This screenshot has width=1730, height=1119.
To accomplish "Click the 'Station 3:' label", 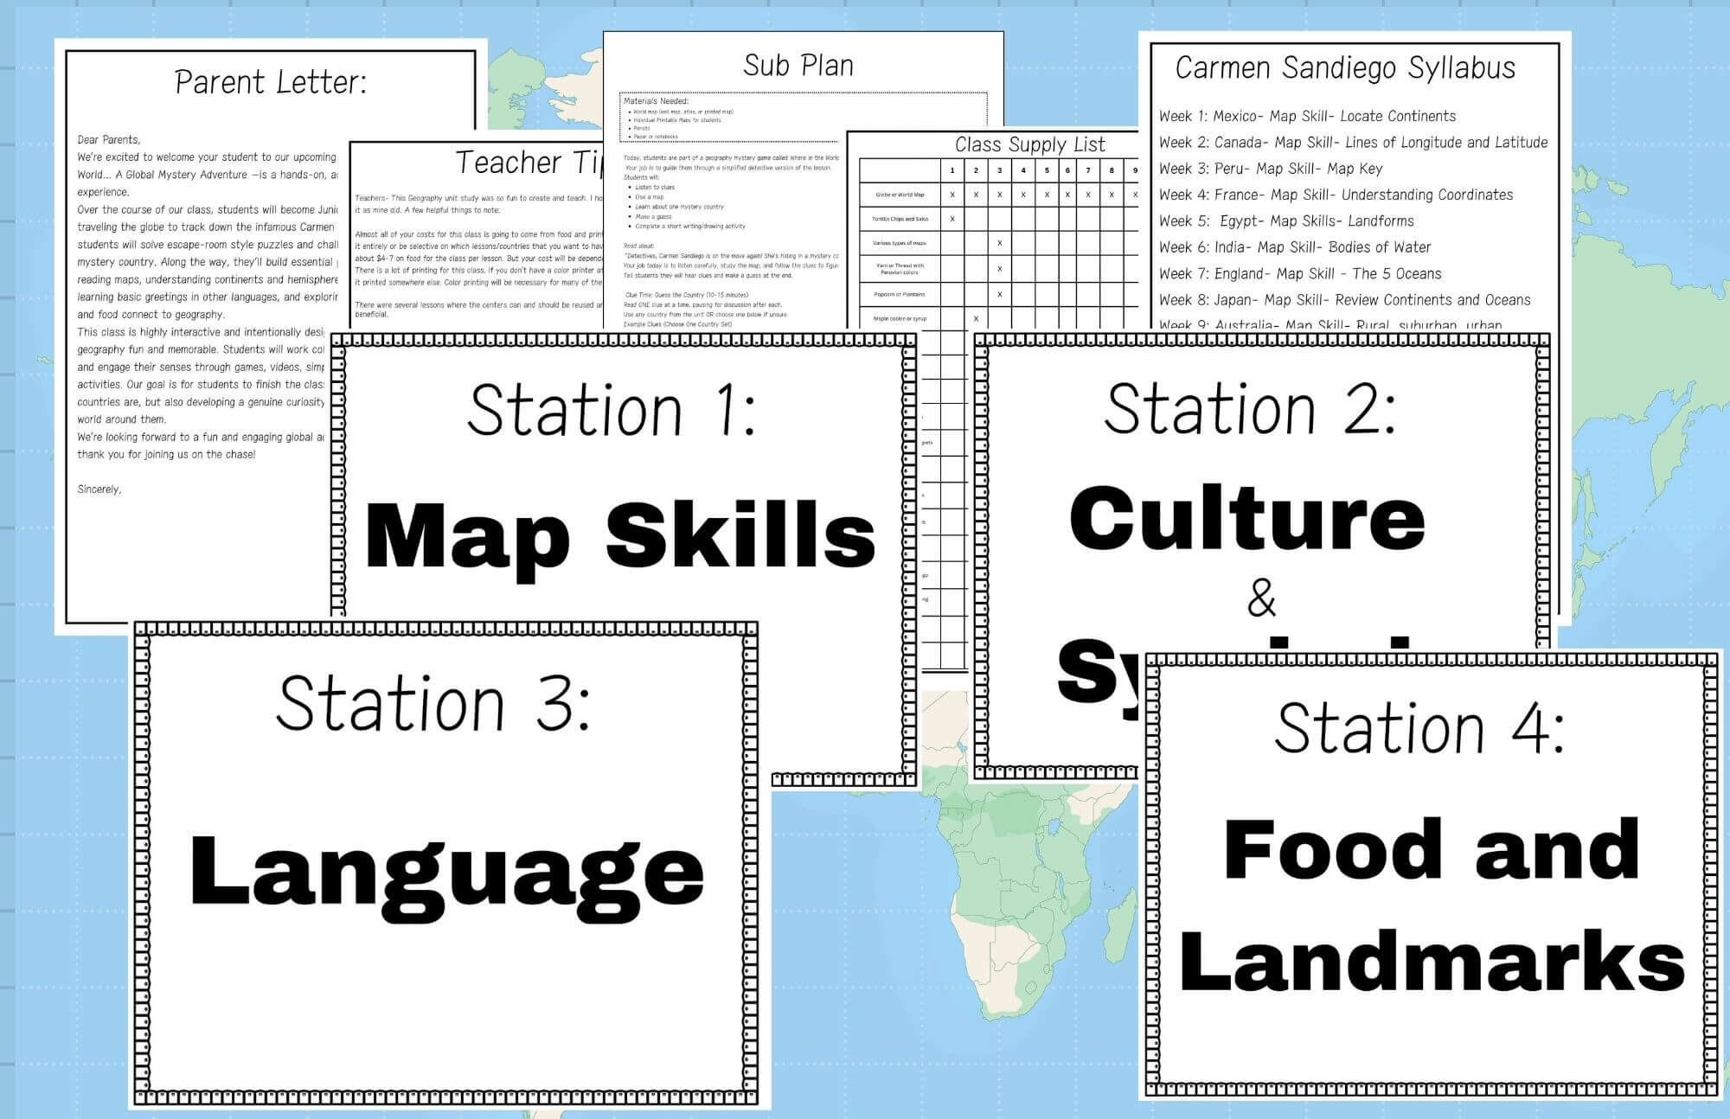I will click(x=433, y=704).
